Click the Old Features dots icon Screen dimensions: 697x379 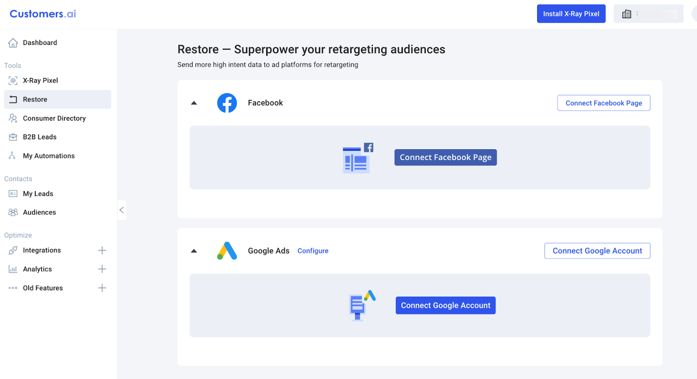pyautogui.click(x=13, y=288)
